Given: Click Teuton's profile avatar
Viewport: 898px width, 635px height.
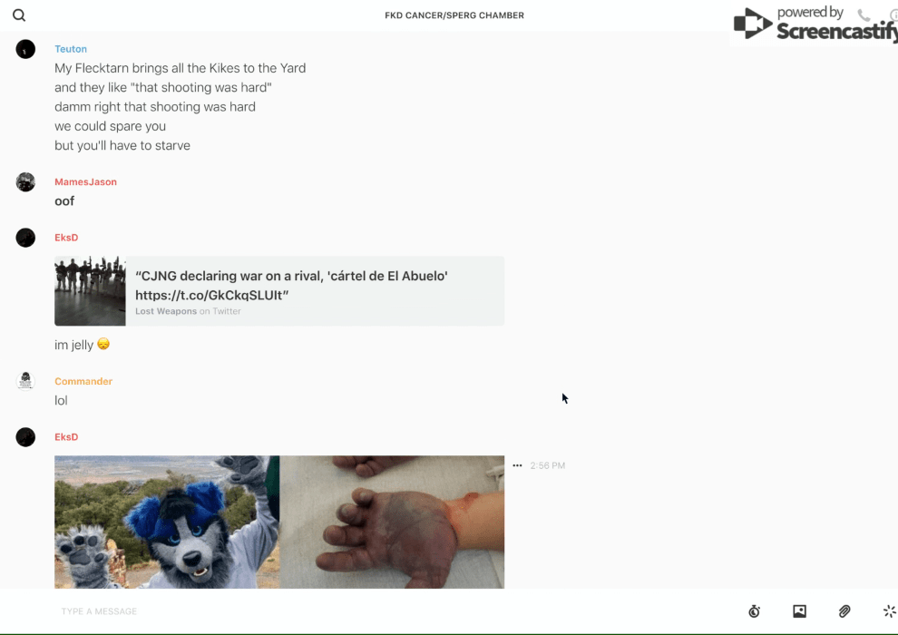Looking at the screenshot, I should (x=25, y=49).
